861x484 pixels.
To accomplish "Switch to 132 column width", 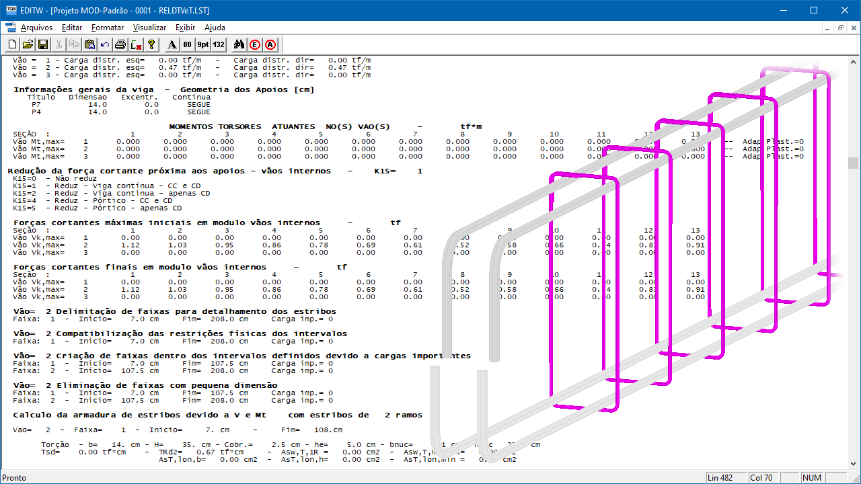I will [x=219, y=44].
